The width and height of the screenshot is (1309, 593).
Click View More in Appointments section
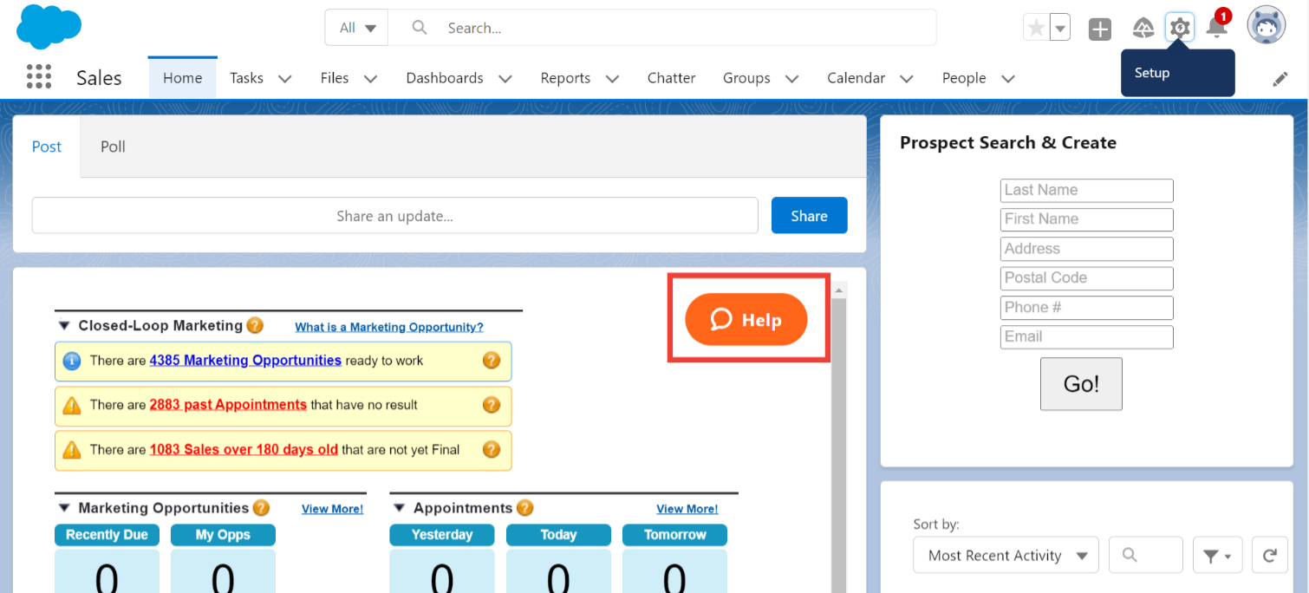[x=687, y=509]
